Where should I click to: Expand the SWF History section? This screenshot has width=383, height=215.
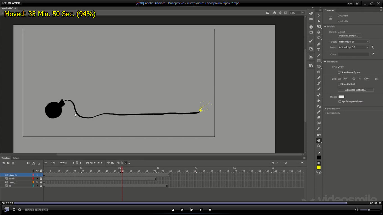point(333,108)
